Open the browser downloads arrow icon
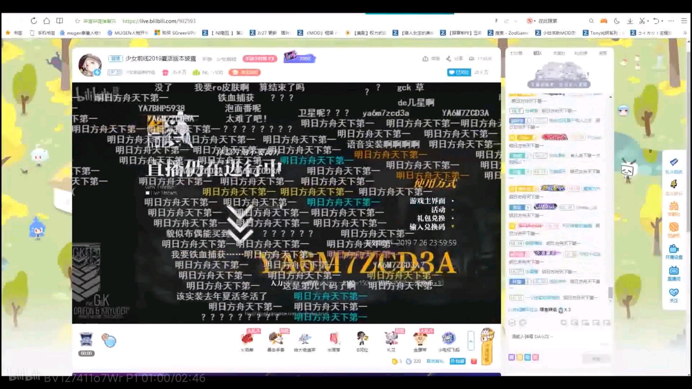 tap(630, 21)
